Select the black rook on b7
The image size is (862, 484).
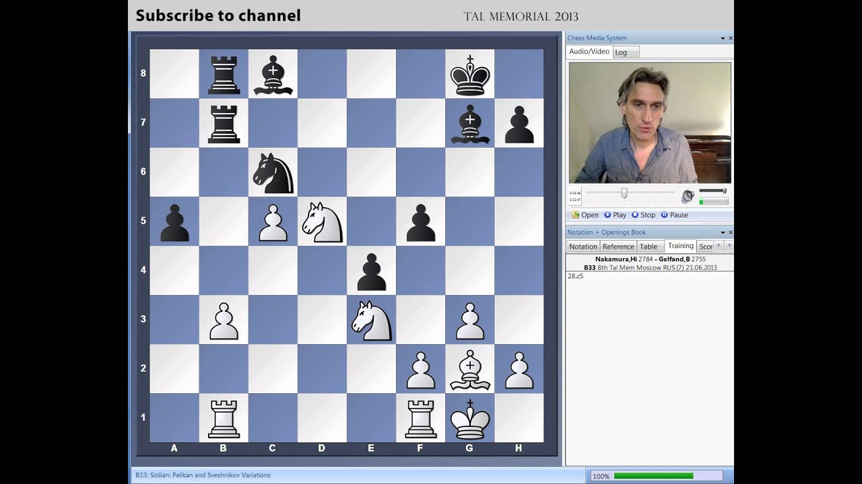(224, 123)
